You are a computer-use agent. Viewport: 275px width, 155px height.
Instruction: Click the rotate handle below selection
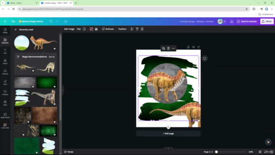click(168, 127)
